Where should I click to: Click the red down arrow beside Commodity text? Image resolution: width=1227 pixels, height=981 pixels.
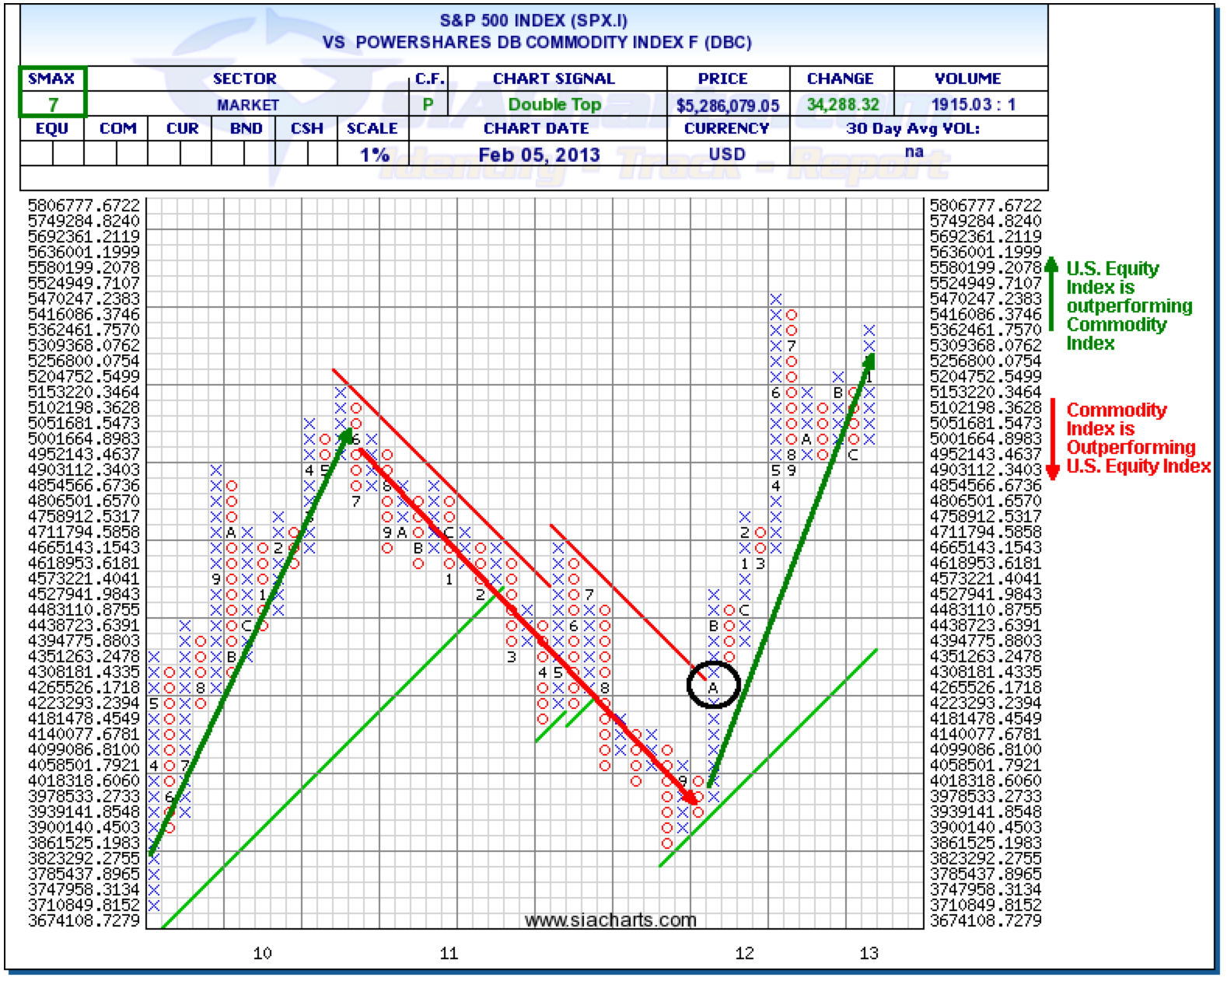click(x=1053, y=439)
